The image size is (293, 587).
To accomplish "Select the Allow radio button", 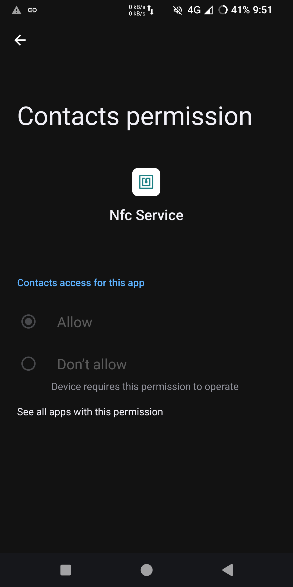I will (x=28, y=321).
